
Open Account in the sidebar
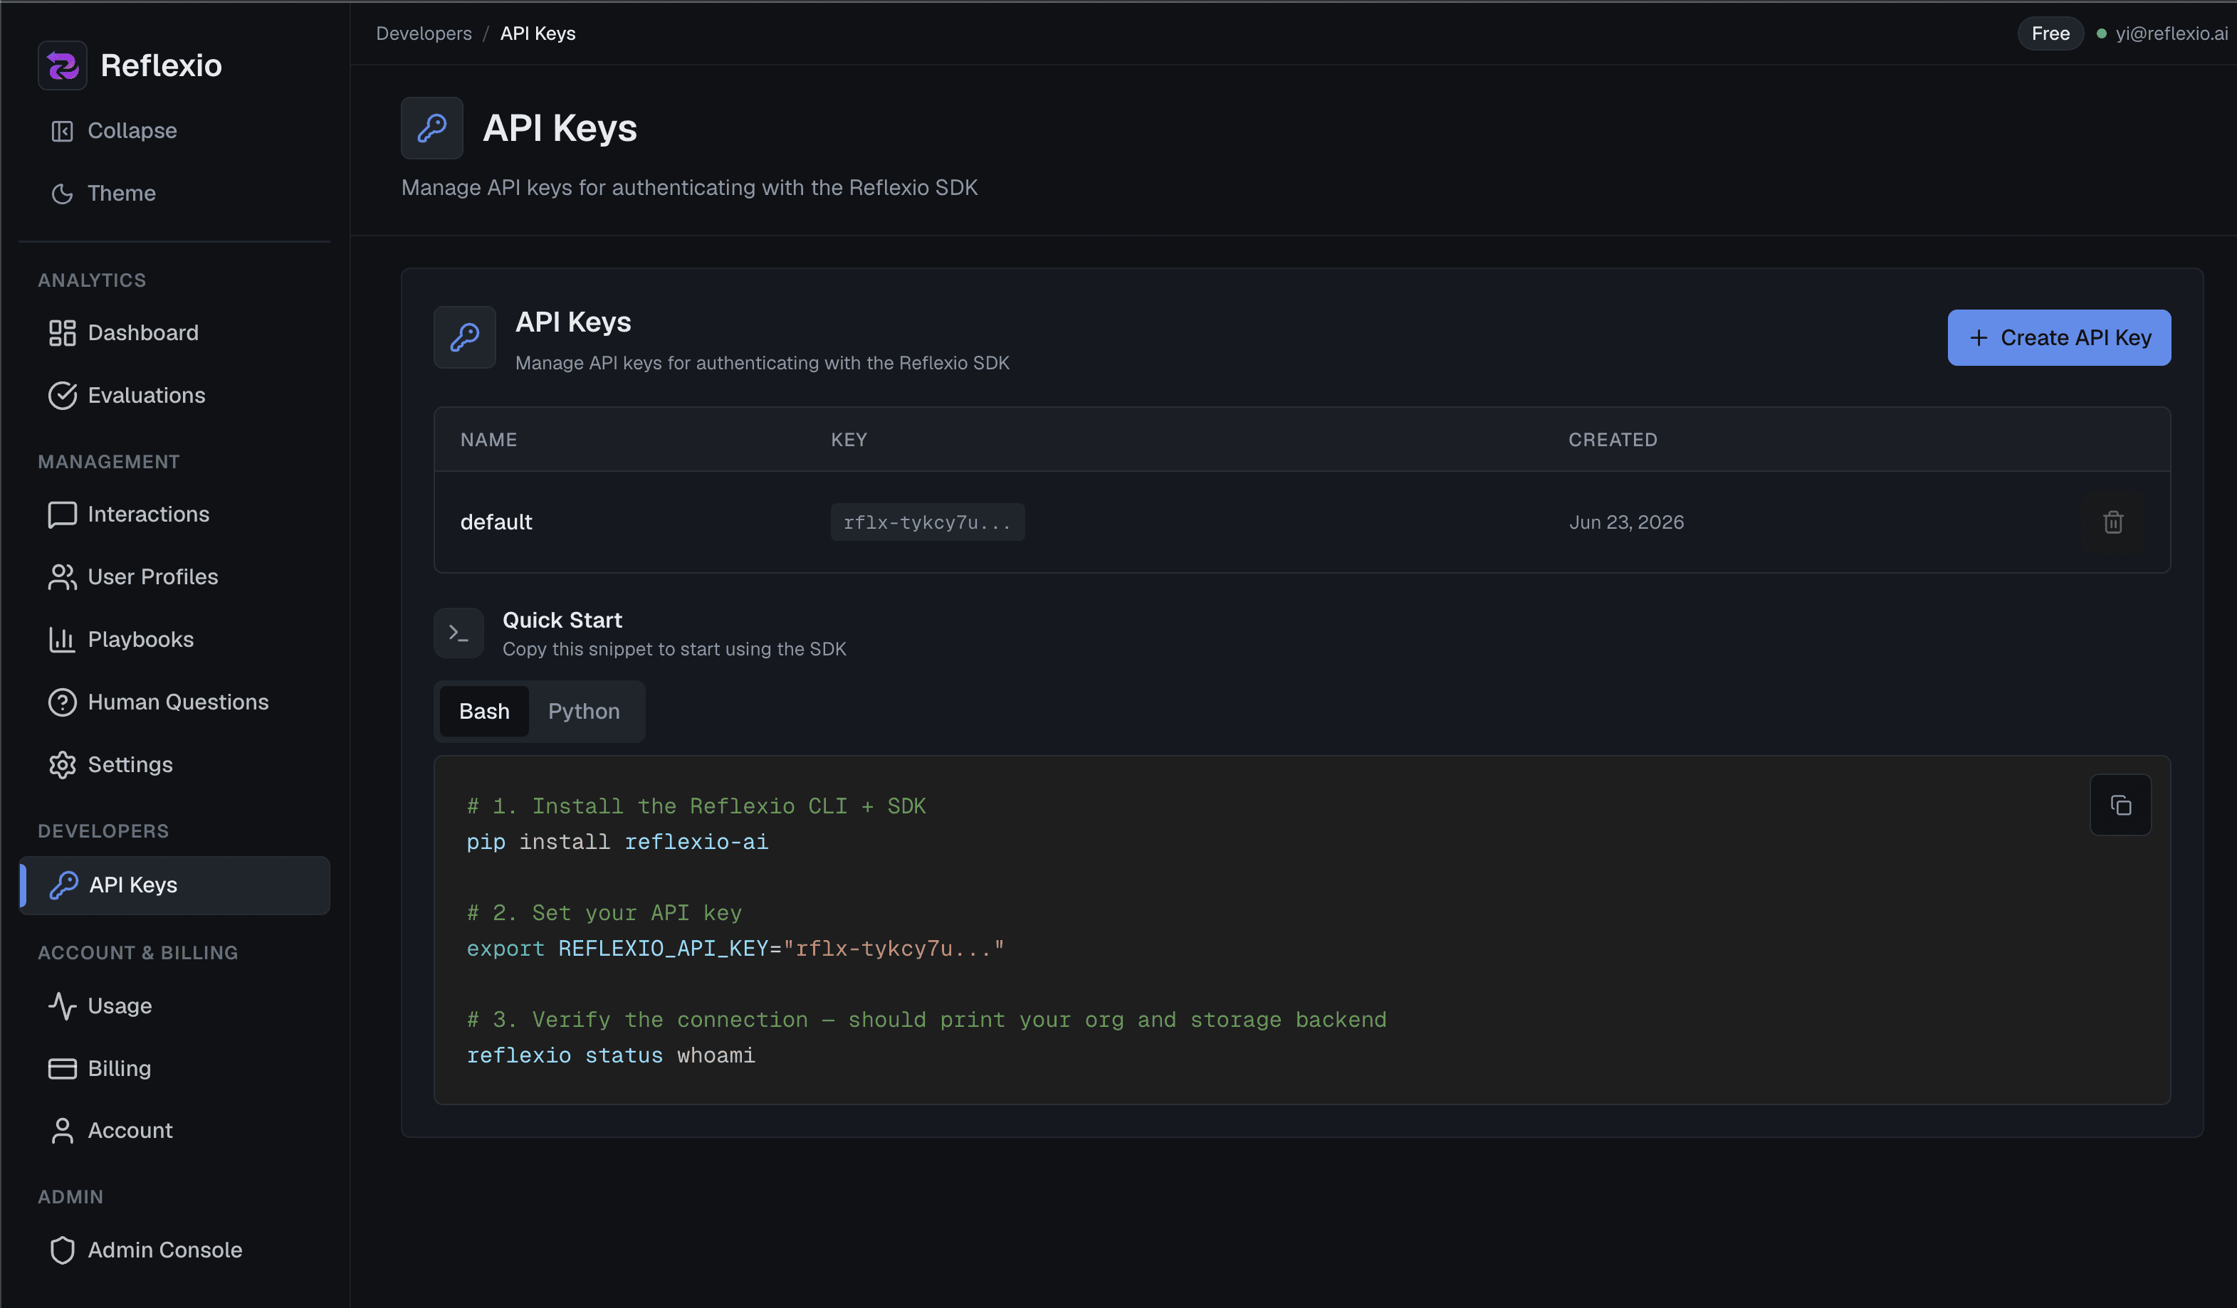coord(174,1131)
